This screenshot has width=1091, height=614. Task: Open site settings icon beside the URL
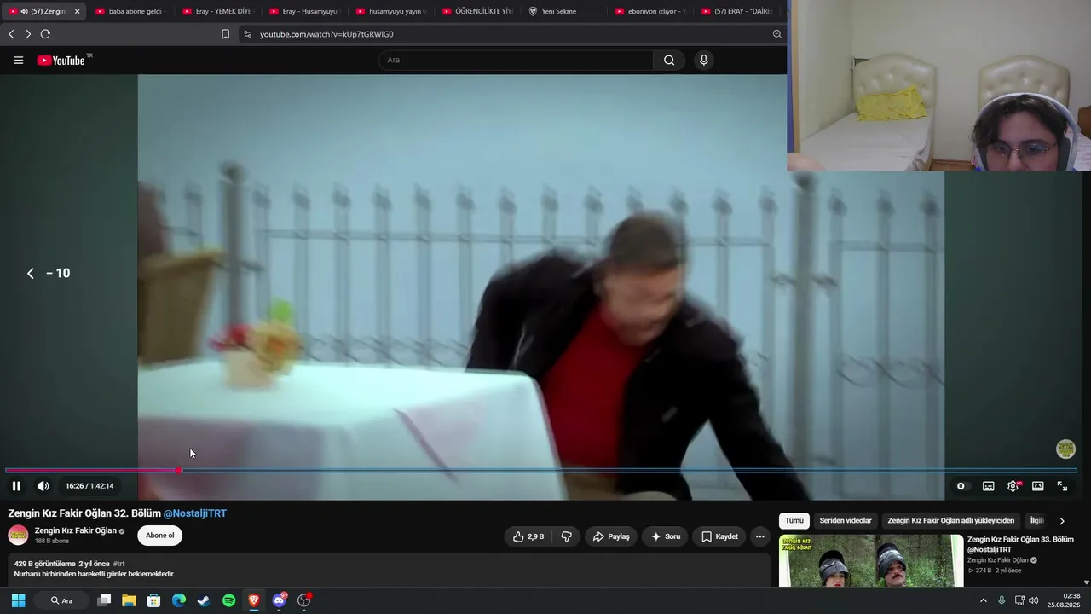(247, 34)
